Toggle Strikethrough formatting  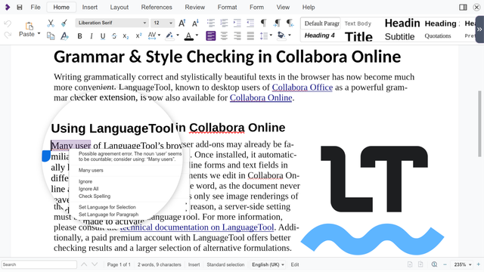114,36
